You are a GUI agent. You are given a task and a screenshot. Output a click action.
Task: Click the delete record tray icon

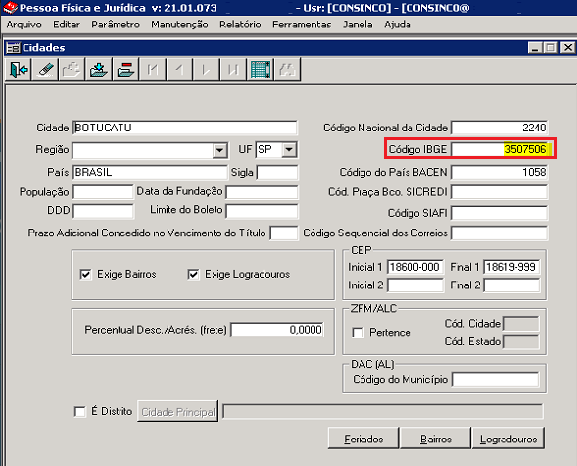125,70
